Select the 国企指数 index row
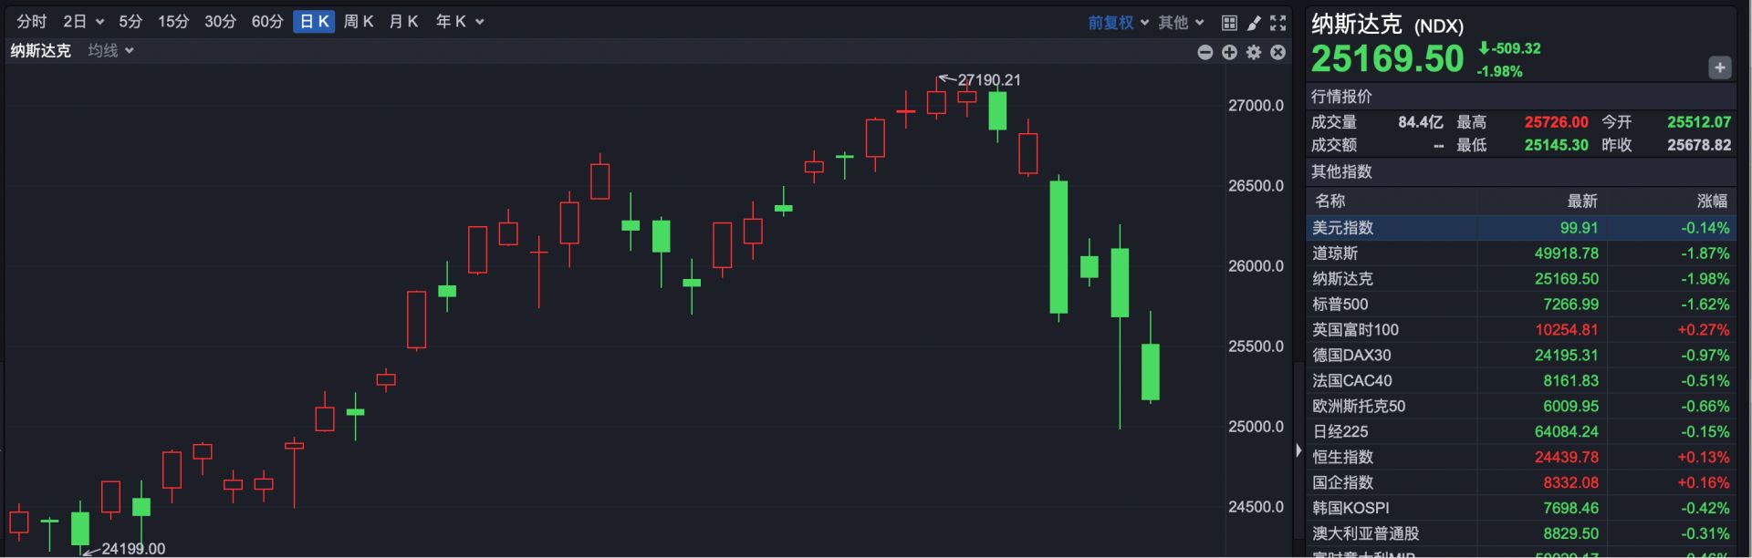Image resolution: width=1752 pixels, height=558 pixels. click(x=1521, y=483)
